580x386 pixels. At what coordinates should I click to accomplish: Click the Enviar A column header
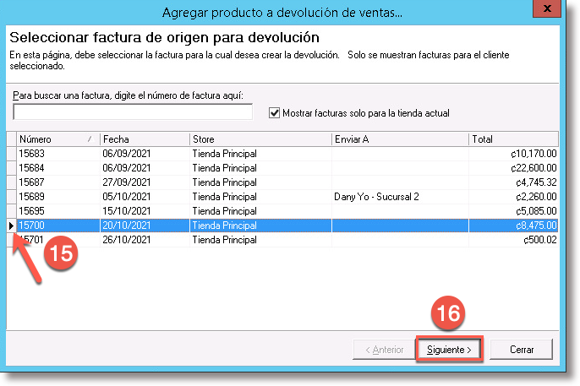point(400,139)
